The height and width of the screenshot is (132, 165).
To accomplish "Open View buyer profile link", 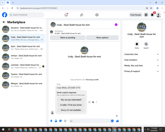I will pos(92,80).
